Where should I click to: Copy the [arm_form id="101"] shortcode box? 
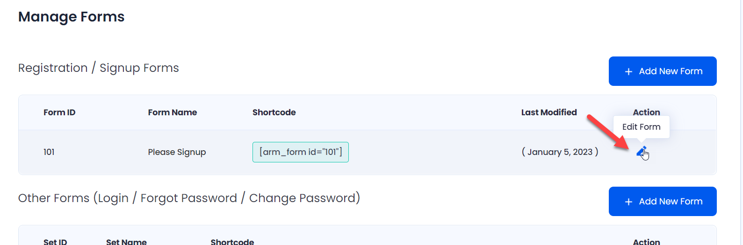click(x=301, y=152)
